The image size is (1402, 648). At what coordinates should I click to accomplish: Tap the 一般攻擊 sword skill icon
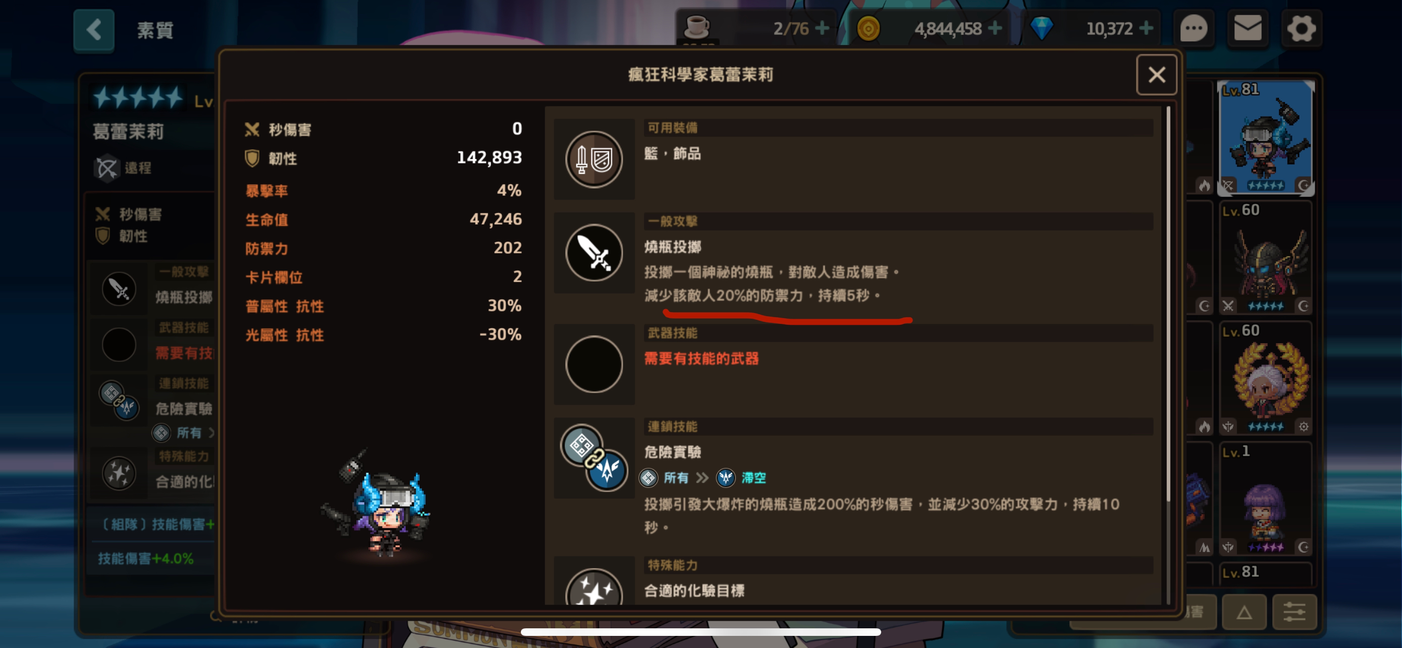(x=594, y=252)
